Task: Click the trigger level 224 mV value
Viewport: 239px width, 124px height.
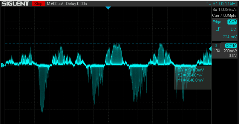Action: [x=230, y=37]
